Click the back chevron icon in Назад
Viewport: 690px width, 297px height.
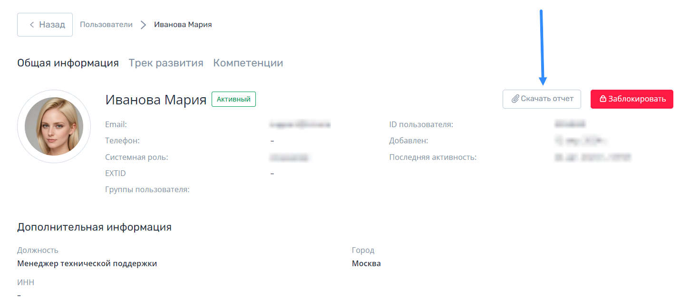(32, 25)
